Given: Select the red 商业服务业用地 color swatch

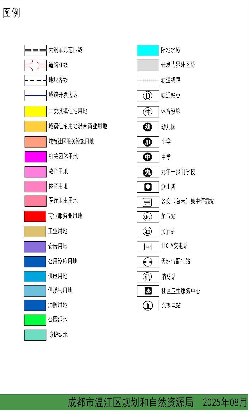Looking at the screenshot, I should coord(35,216).
